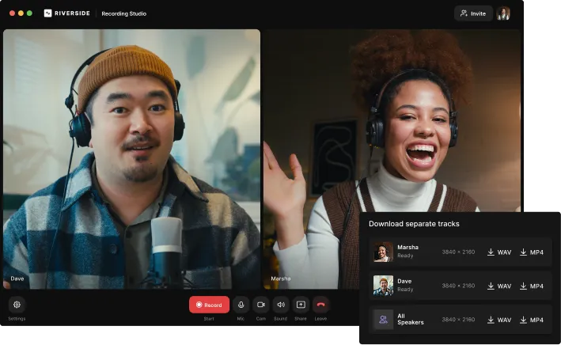Click the 'Ready' status under Marsha
This screenshot has height=345, width=561.
[x=405, y=256]
